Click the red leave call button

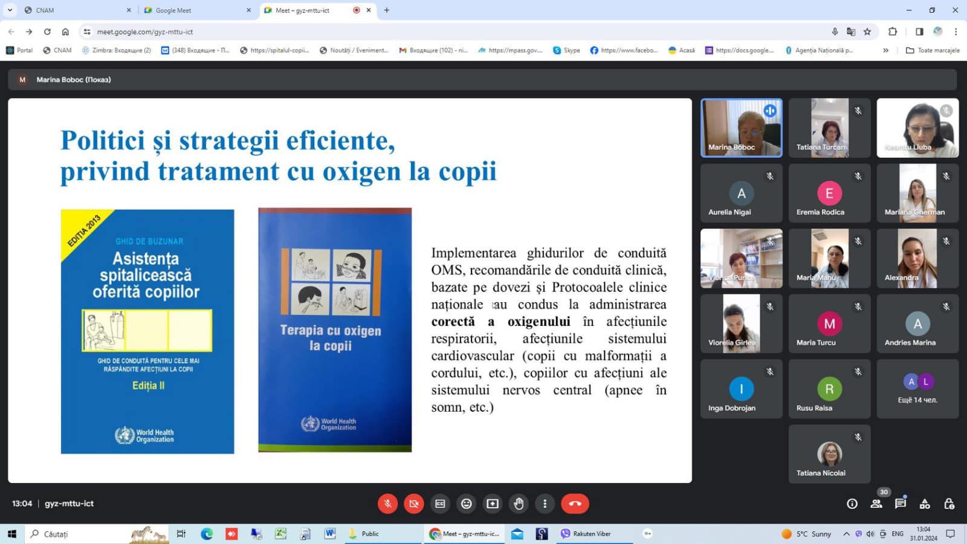(575, 504)
